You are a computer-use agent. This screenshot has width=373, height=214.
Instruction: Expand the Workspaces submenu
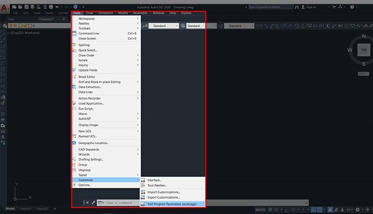(x=106, y=18)
